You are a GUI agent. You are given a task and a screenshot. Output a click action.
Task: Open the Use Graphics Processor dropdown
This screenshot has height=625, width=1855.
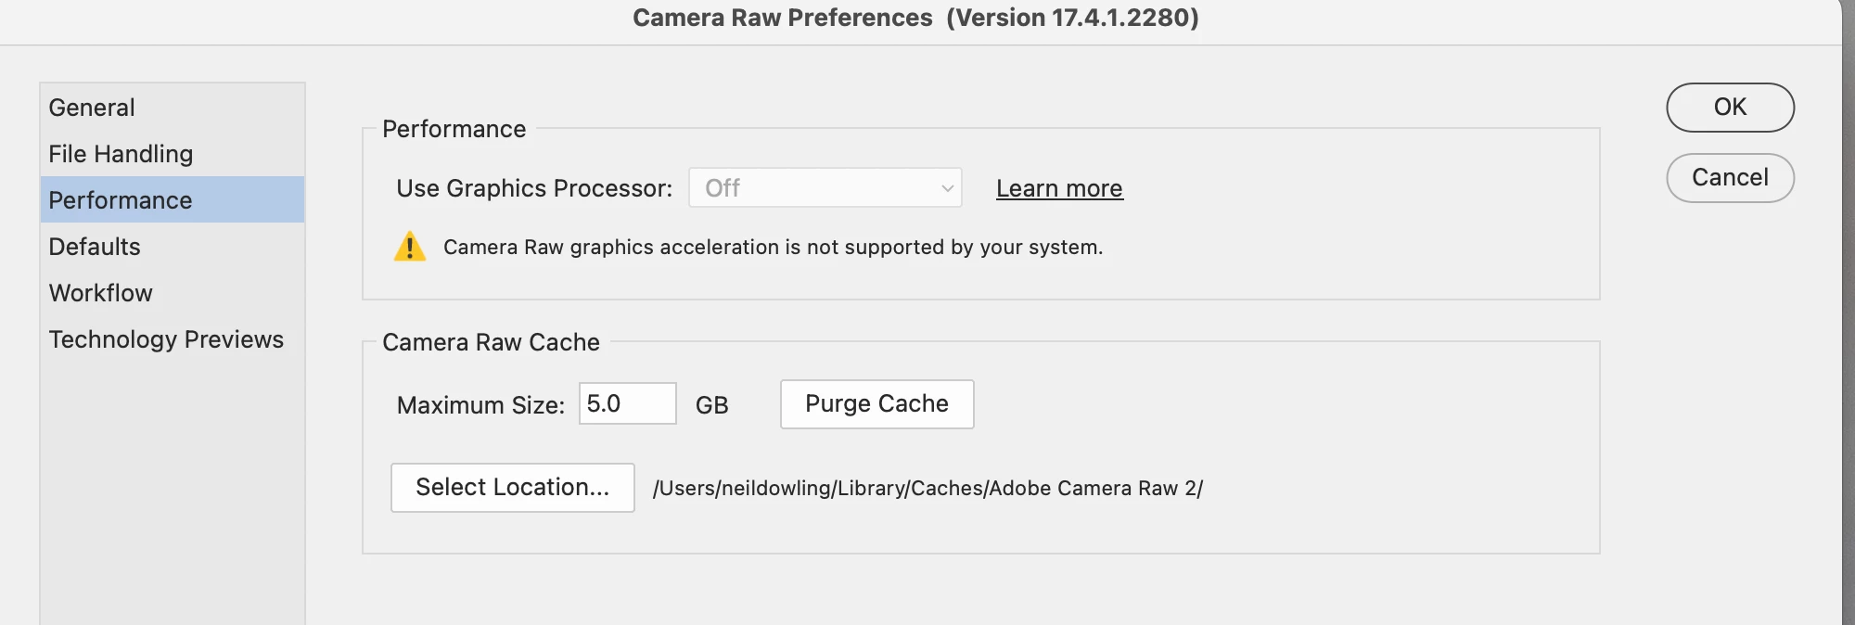pyautogui.click(x=824, y=188)
